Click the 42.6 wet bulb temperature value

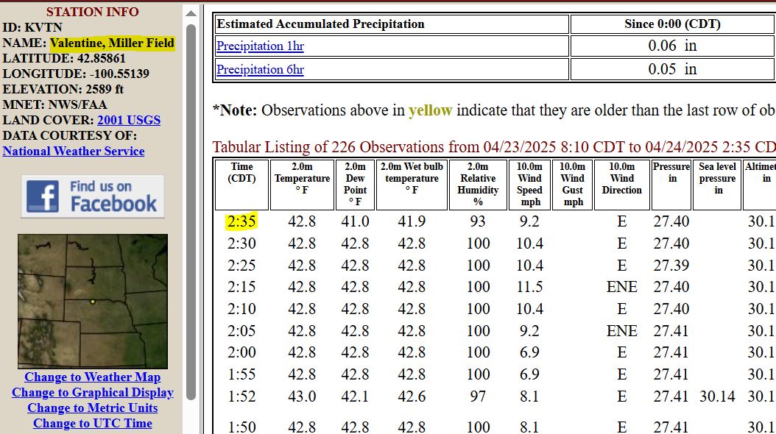point(412,396)
